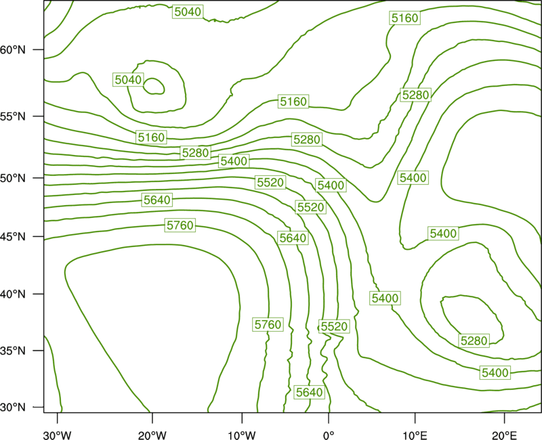Screen dimensions: 542x440
Task: Click the 20°E longitude axis label
Action: click(504, 435)
